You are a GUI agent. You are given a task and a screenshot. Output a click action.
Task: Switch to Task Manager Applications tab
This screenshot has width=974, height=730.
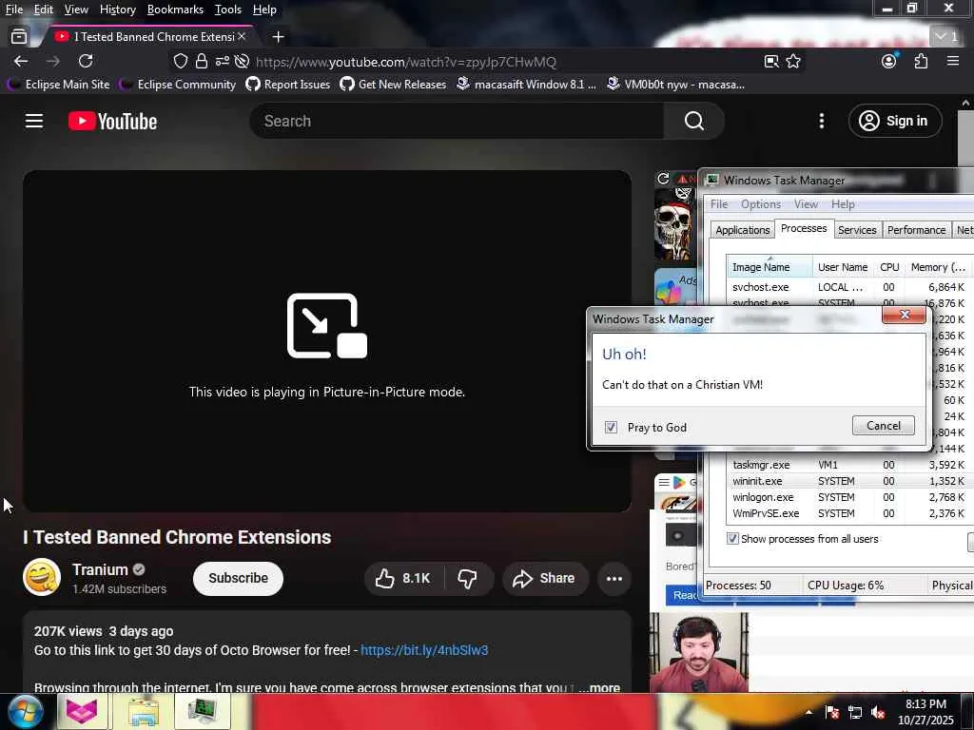pos(742,230)
